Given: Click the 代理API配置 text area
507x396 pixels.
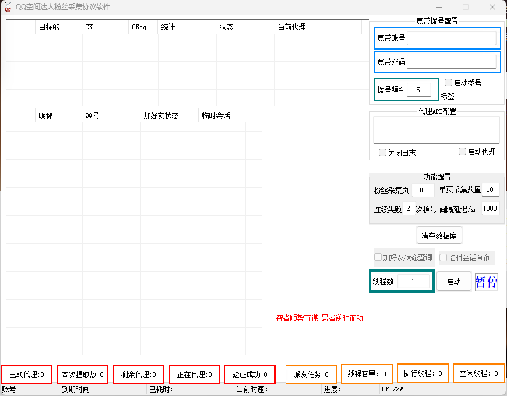Looking at the screenshot, I should pyautogui.click(x=436, y=129).
